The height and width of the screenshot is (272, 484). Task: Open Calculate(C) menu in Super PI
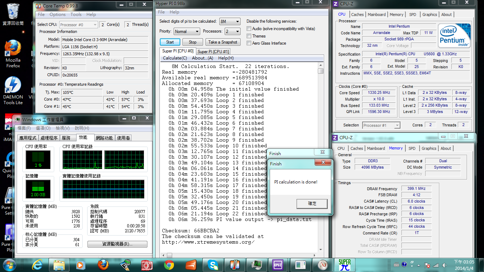coord(175,58)
